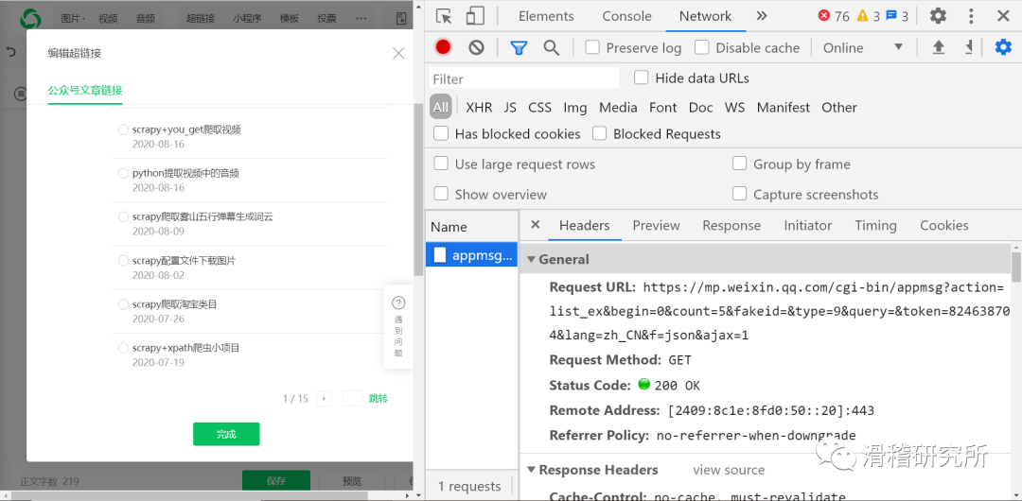Filter requests by JS type
Viewport: 1022px width, 501px height.
click(510, 108)
